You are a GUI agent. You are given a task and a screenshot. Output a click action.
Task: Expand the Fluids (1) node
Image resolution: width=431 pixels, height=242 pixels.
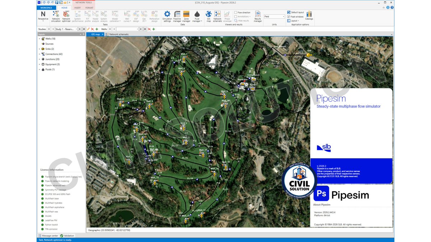tap(40, 70)
